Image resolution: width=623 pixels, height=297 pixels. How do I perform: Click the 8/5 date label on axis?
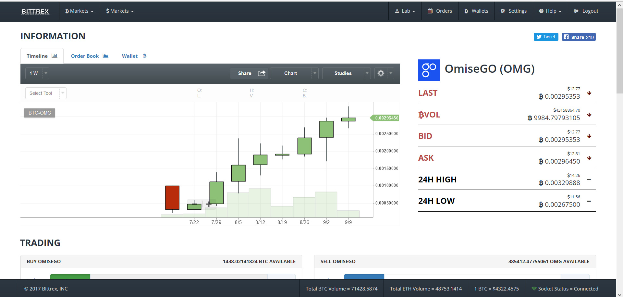238,222
